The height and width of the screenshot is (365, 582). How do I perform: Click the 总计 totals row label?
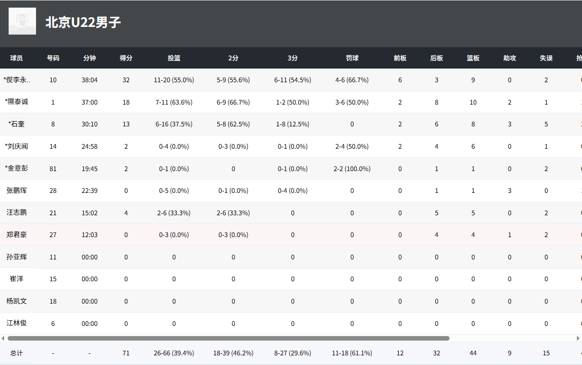tap(17, 353)
